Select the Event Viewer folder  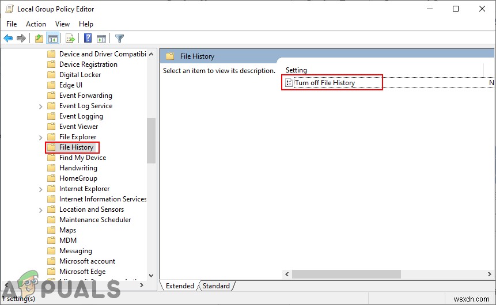point(79,127)
